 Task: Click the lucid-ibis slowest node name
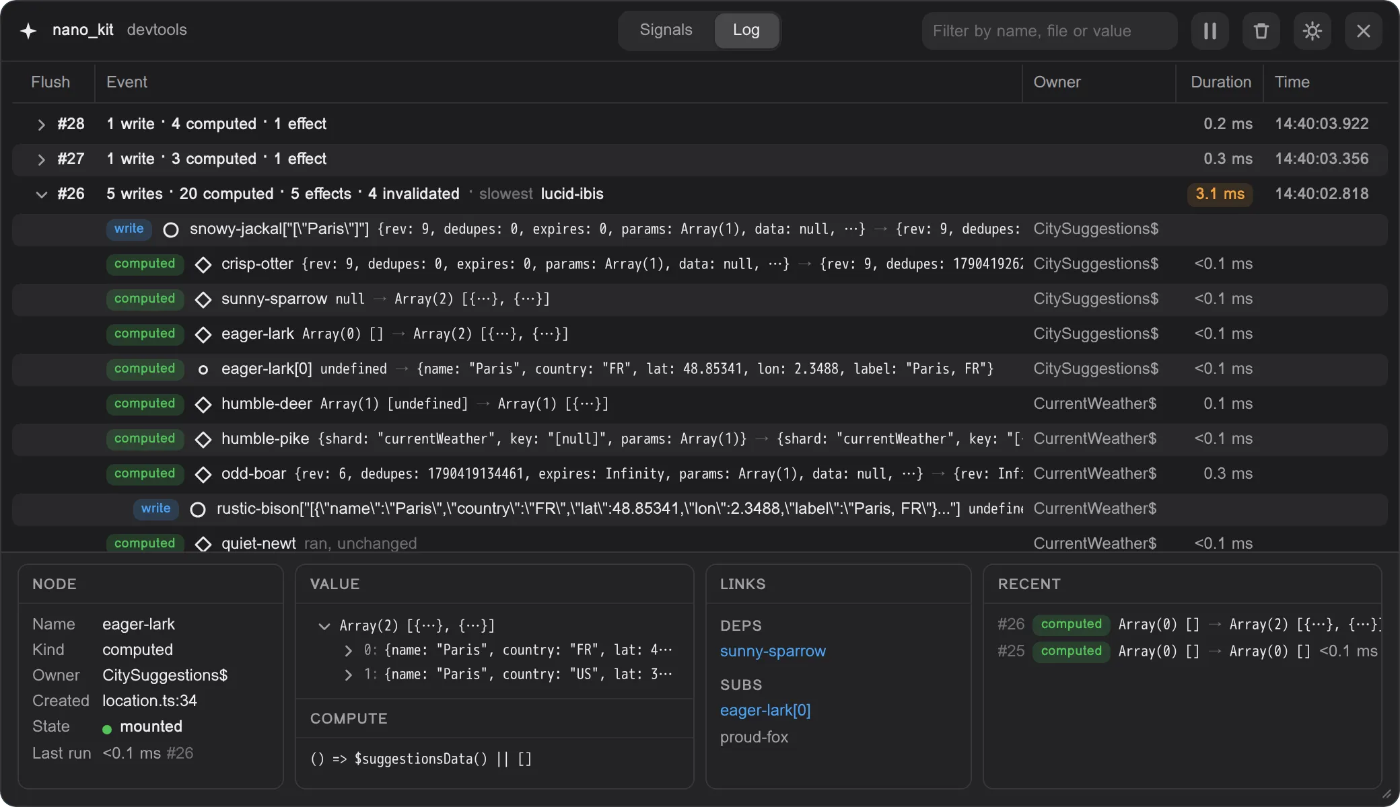click(x=572, y=194)
